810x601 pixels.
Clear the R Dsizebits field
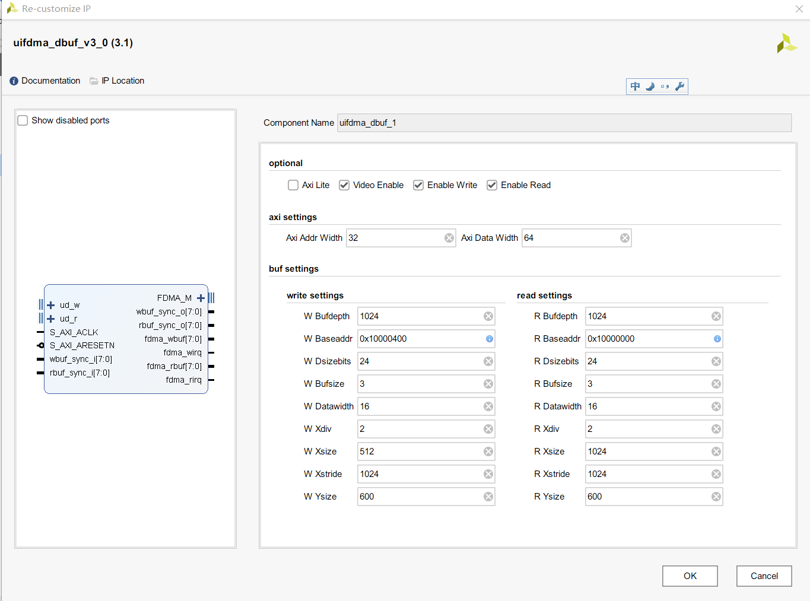pos(716,361)
